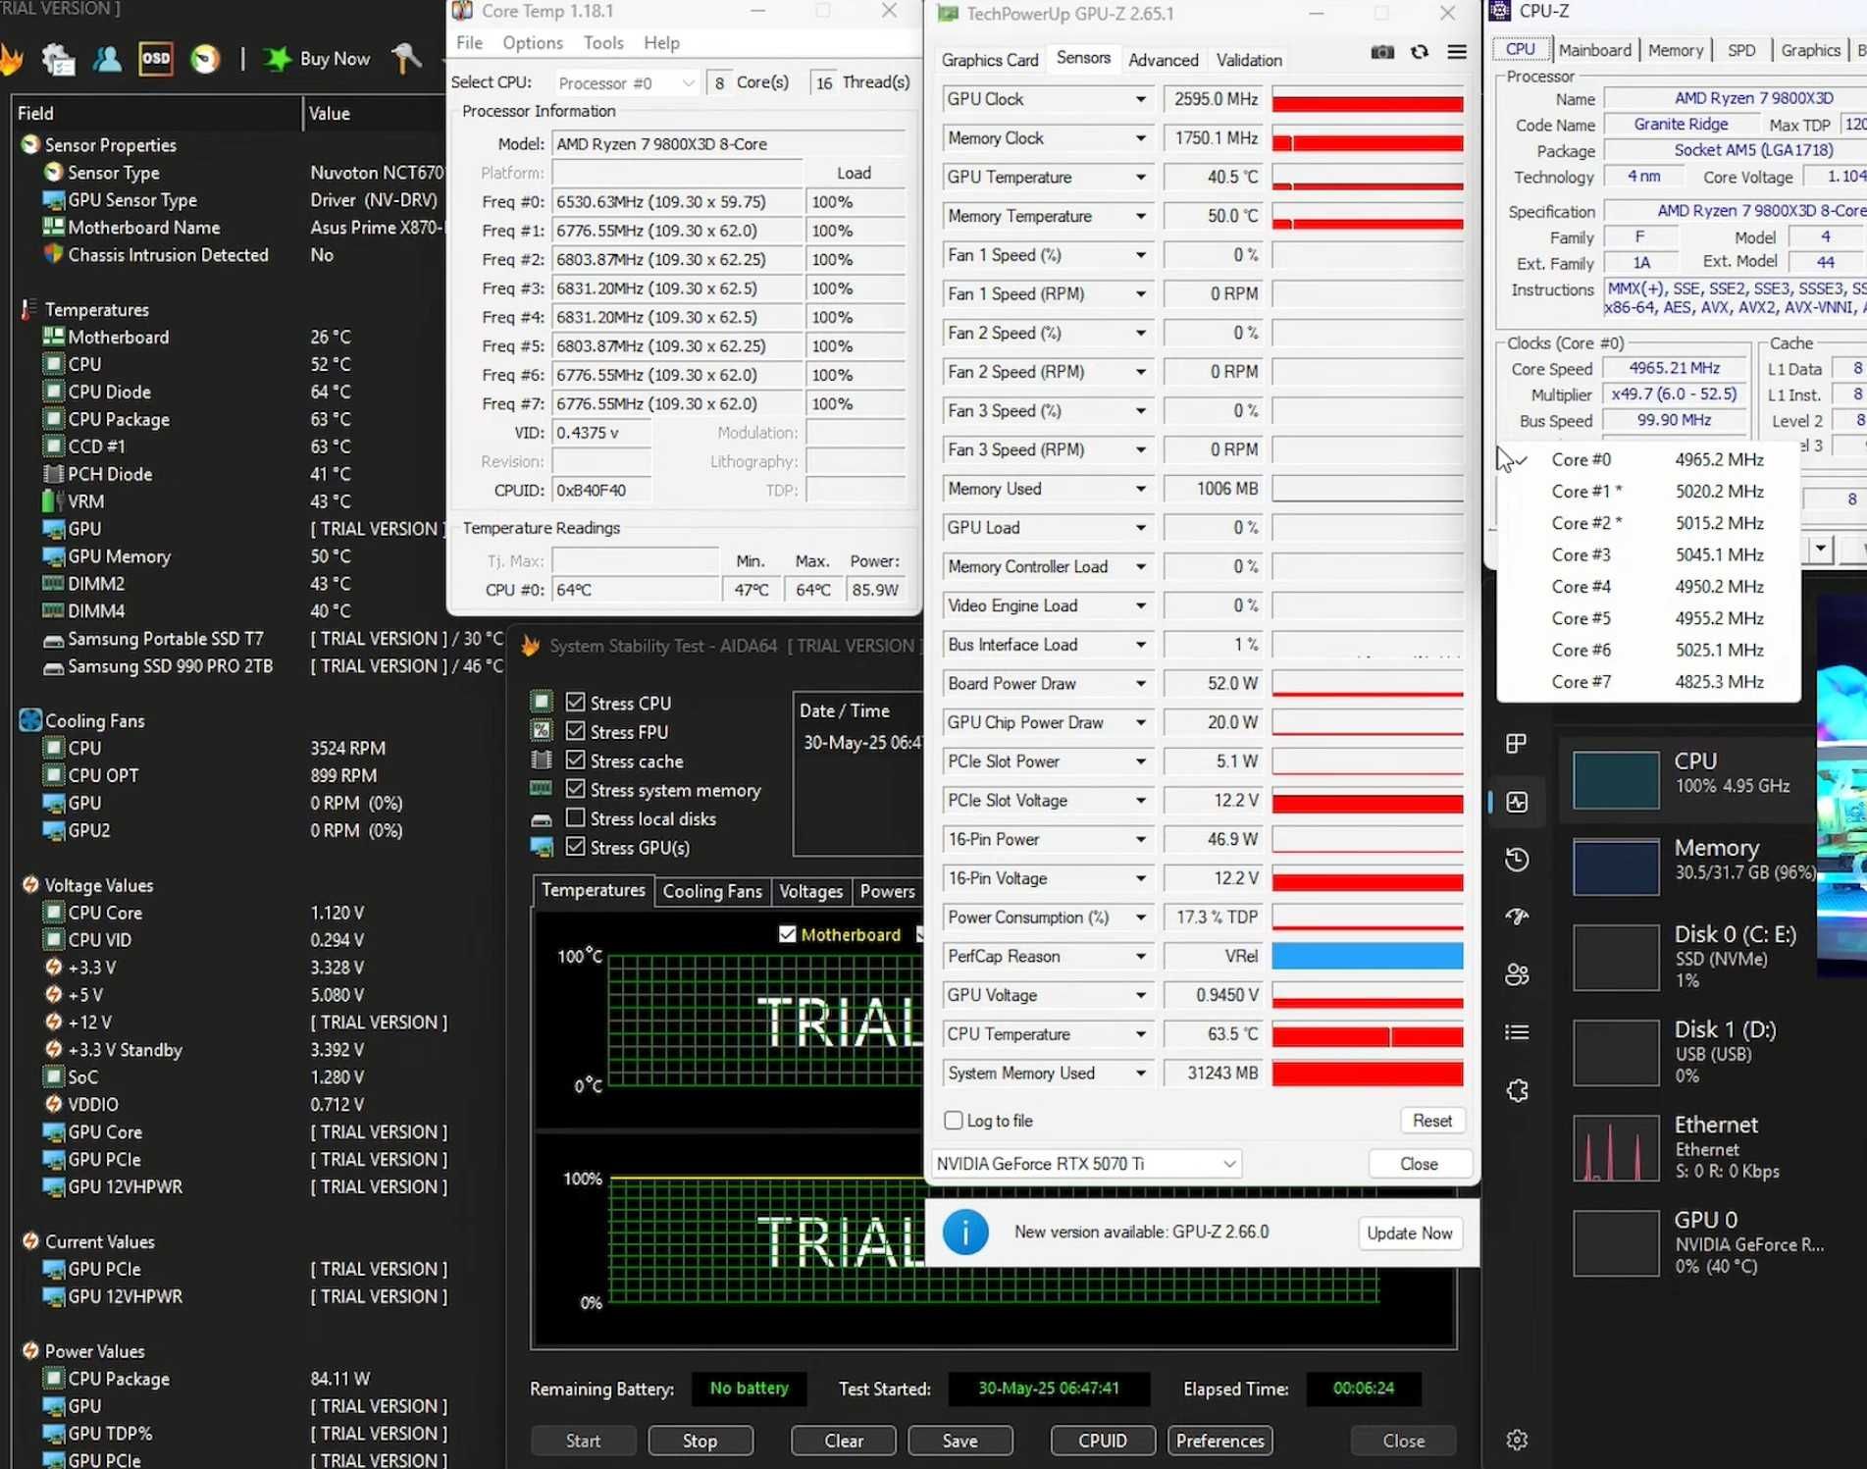Image resolution: width=1867 pixels, height=1469 pixels.
Task: Switch to the AIDA64 Cooling Fans tab
Action: tap(712, 891)
